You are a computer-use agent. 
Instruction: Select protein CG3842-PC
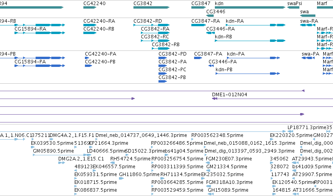(172, 70)
